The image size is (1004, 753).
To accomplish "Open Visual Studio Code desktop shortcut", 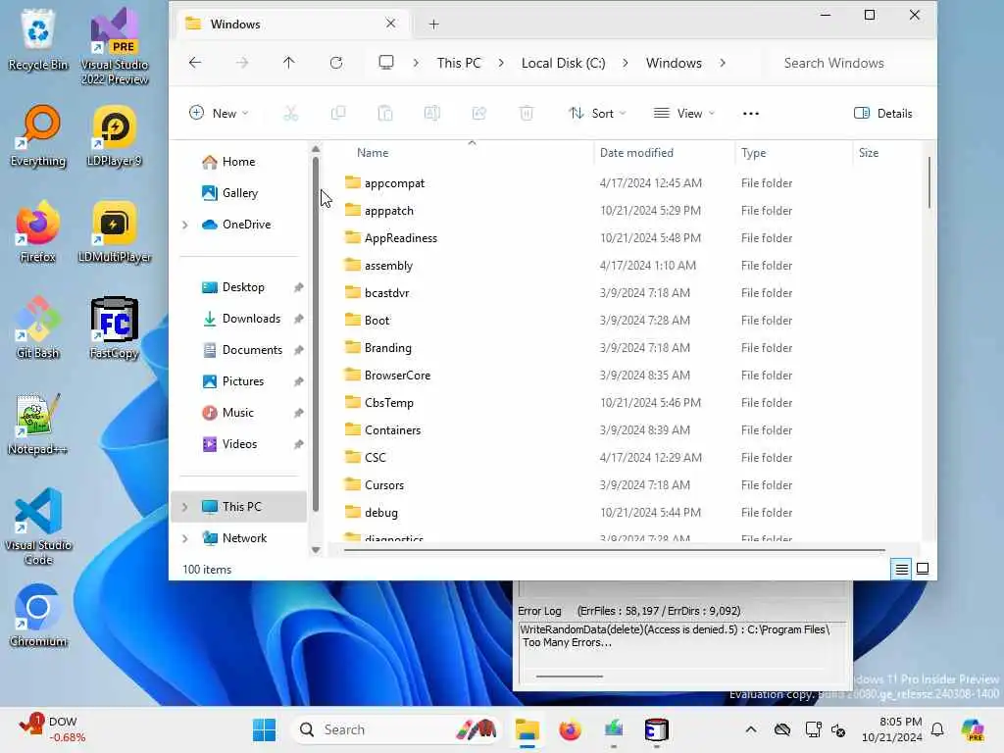I will point(38,527).
